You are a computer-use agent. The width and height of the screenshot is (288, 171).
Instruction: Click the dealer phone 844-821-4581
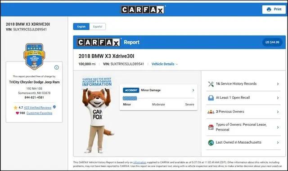point(34,97)
